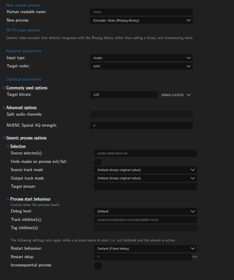
Task: Click the Track inhibitor(s) input field
Action: 145,220
